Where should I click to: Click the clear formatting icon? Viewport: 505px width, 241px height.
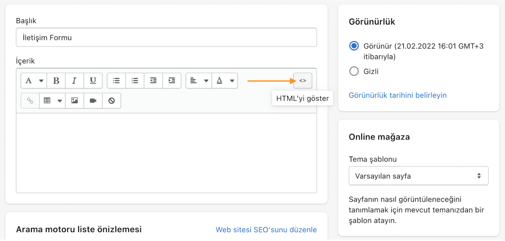pos(112,101)
